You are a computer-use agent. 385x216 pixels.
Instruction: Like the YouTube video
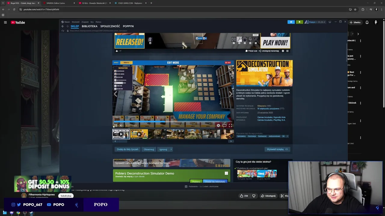[244, 196]
